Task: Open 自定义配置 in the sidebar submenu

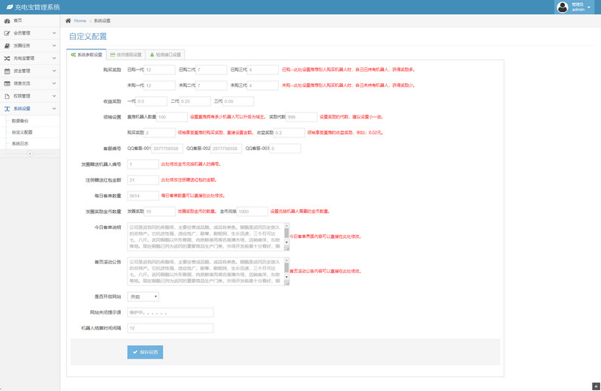Action: coord(23,133)
